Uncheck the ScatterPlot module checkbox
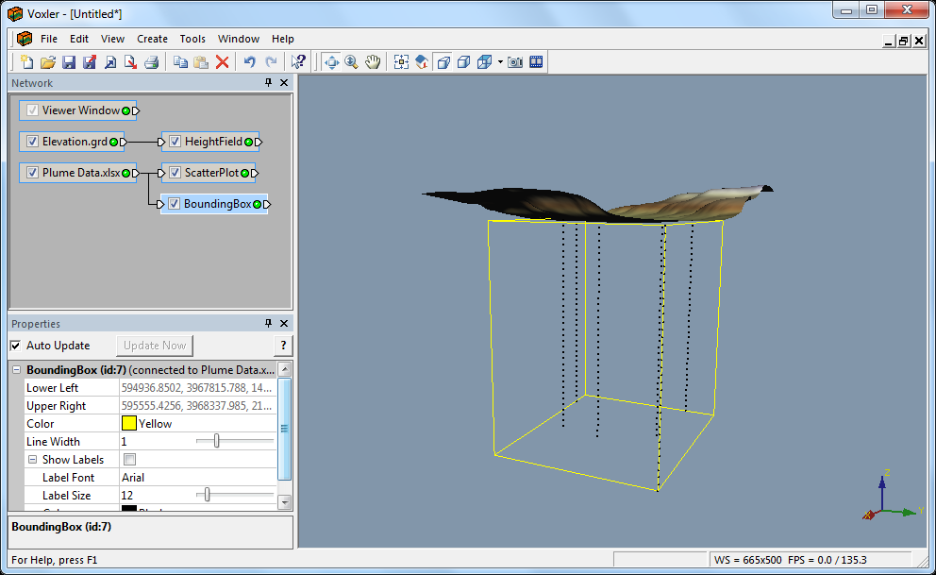936x575 pixels. pos(175,173)
